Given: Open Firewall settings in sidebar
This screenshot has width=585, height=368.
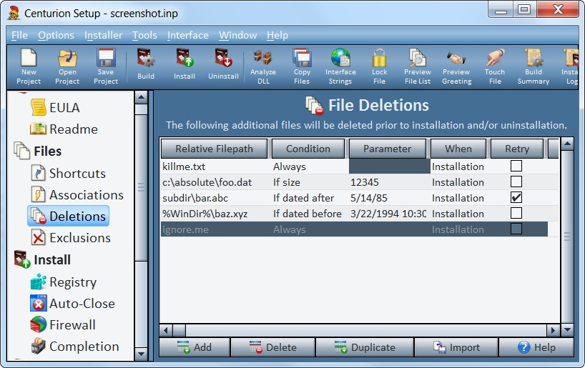Looking at the screenshot, I should click(x=63, y=324).
